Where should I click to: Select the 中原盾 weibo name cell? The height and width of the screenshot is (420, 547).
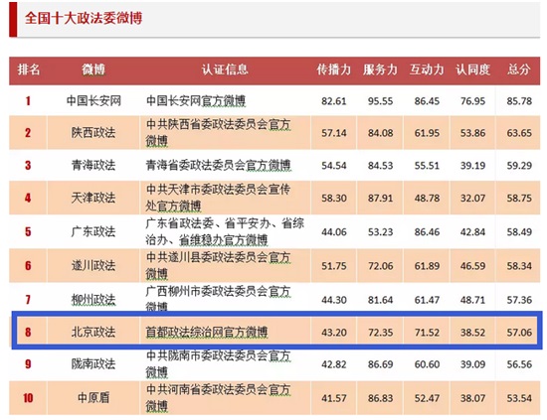click(x=93, y=398)
